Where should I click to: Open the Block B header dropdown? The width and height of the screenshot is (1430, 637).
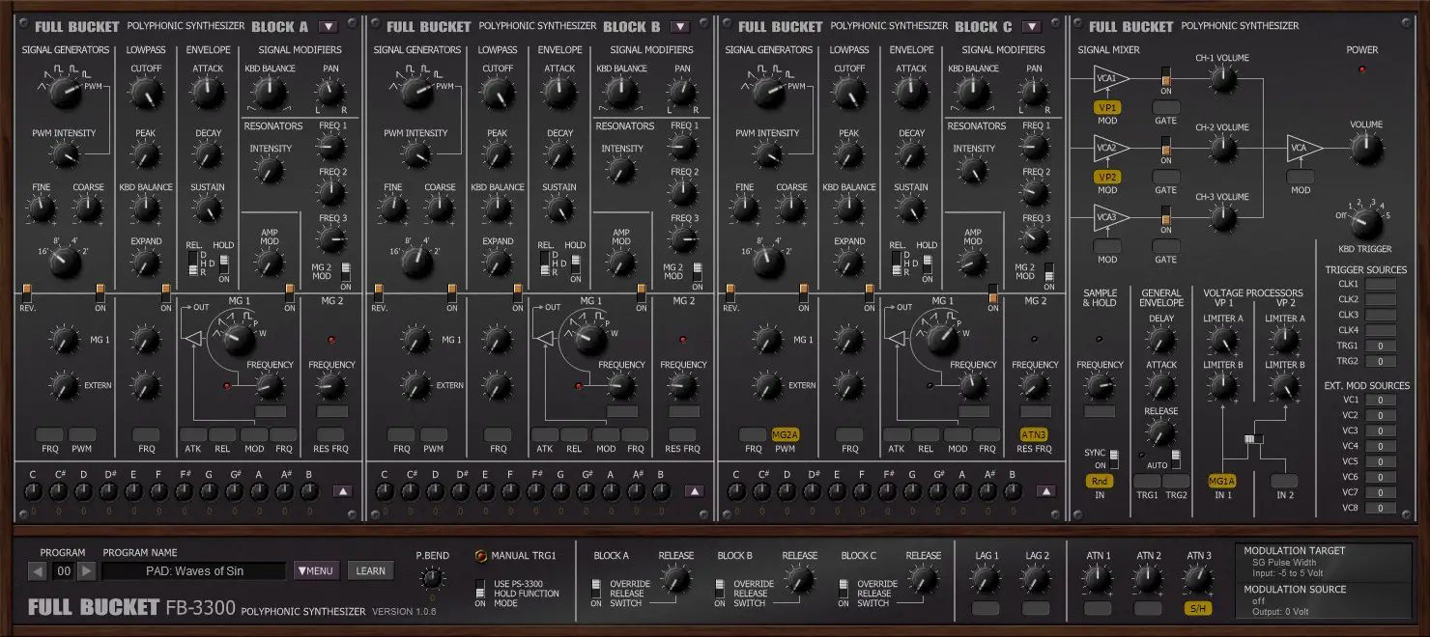[680, 26]
